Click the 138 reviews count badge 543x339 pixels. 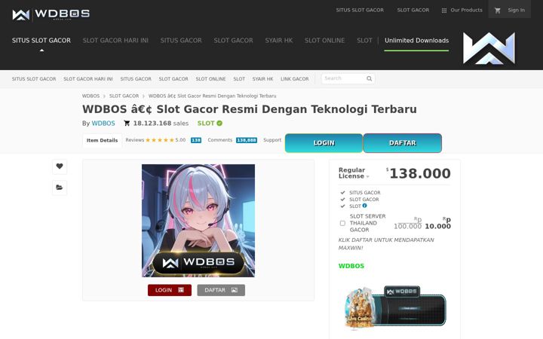coord(196,140)
